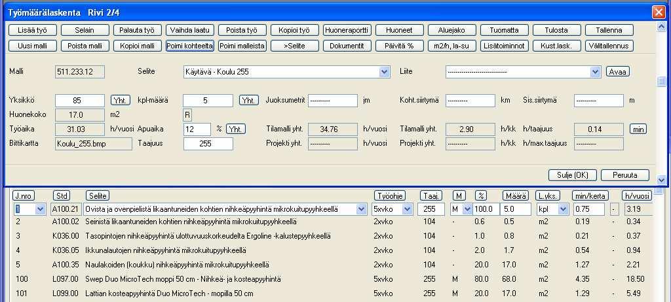Open the J.nro dropdown in row 1
The height and width of the screenshot is (302, 671).
pyautogui.click(x=40, y=209)
